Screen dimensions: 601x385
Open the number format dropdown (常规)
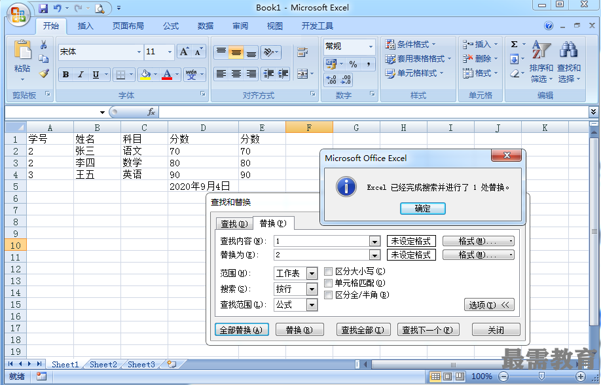371,46
